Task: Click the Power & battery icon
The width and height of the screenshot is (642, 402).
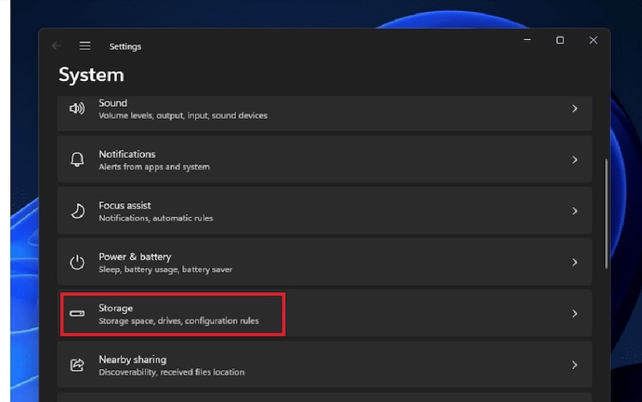Action: (77, 262)
